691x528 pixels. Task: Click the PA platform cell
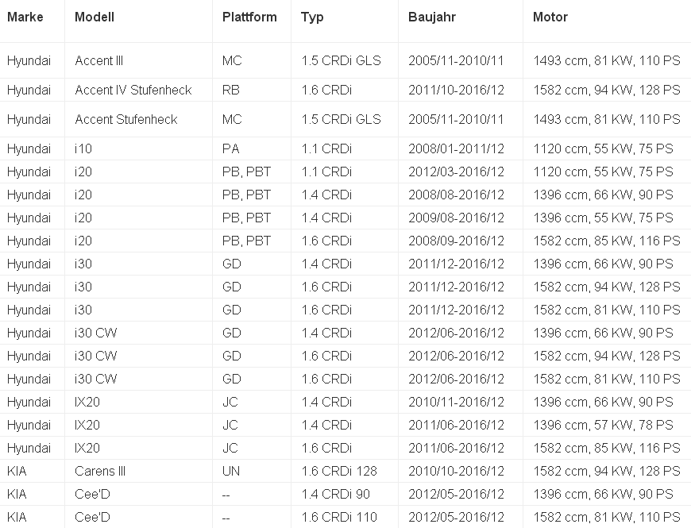pyautogui.click(x=230, y=148)
